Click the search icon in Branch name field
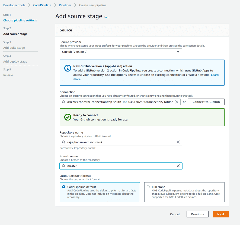Image resolution: width=240 pixels, height=225 pixels. pyautogui.click(x=63, y=166)
